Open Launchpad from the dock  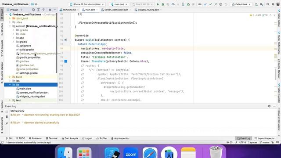84,153
